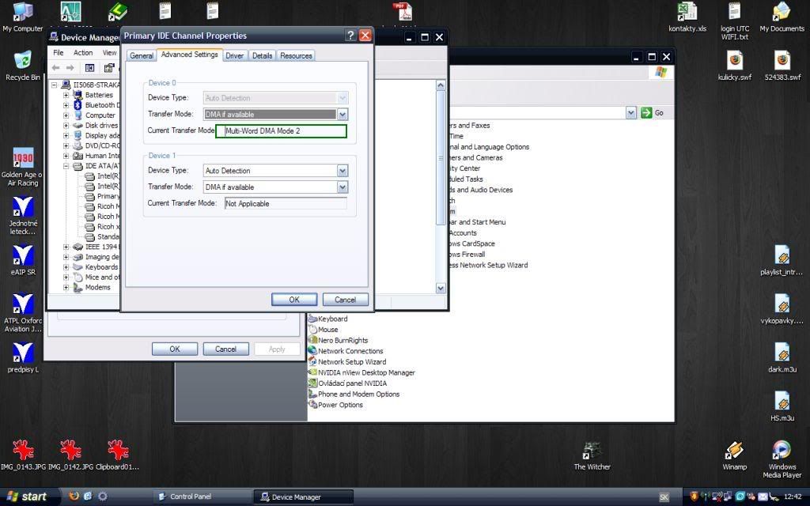
Task: Select the Recycle Bin desktop icon
Action: pos(23,66)
